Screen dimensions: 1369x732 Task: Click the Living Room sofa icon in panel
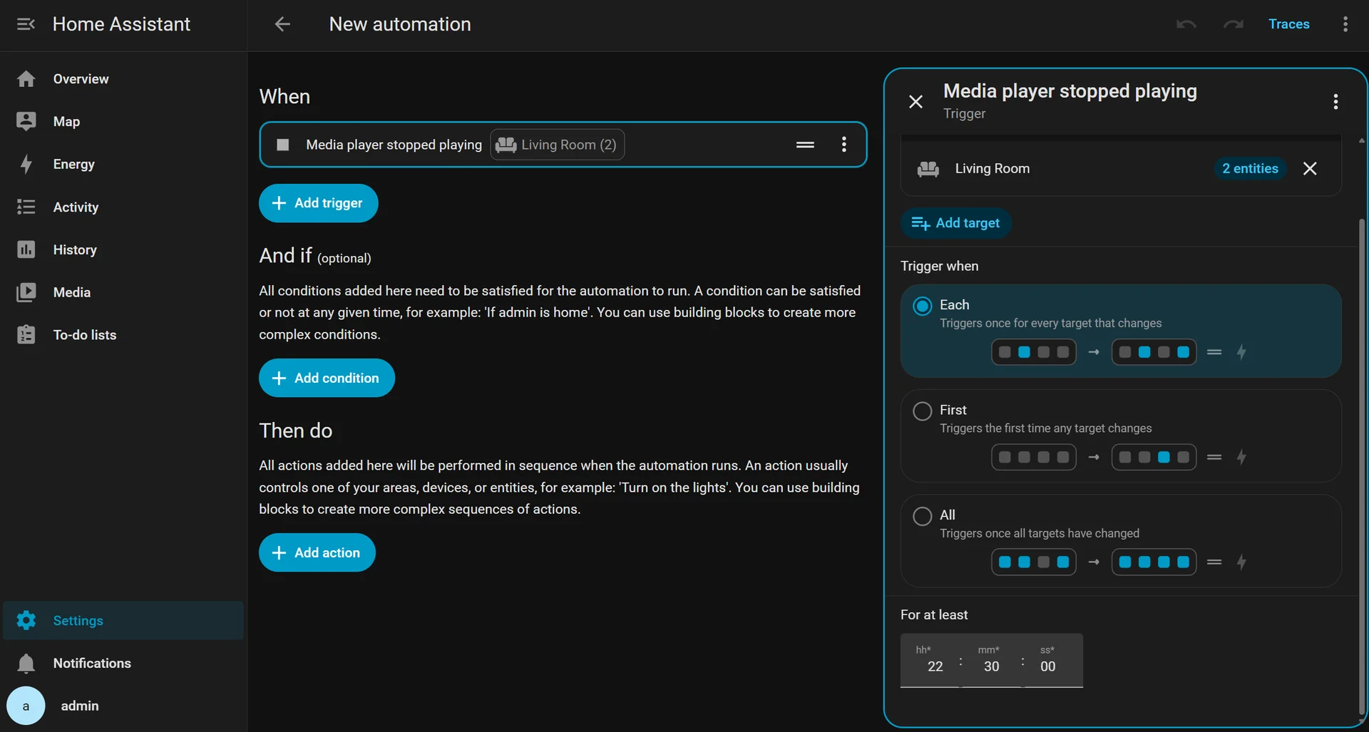pyautogui.click(x=928, y=169)
